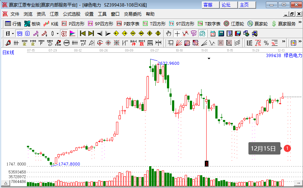Click the black percent % icon
This screenshot has height=188, width=303.
coord(266,43)
